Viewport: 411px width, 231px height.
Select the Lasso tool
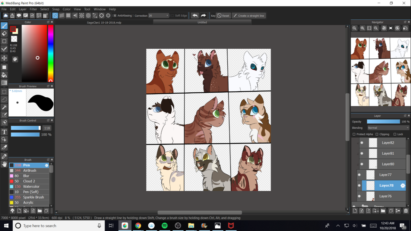(x=4, y=99)
